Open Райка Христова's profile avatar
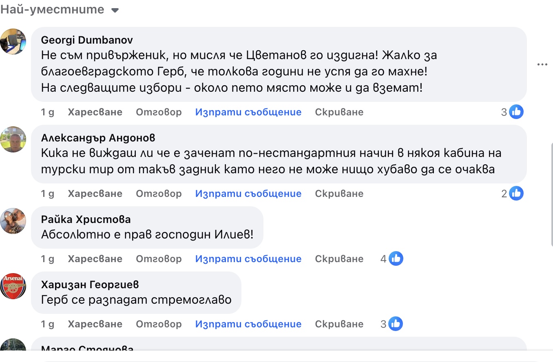The height and width of the screenshot is (362, 553). [x=13, y=221]
